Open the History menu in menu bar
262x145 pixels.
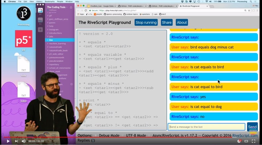coord(39,2)
